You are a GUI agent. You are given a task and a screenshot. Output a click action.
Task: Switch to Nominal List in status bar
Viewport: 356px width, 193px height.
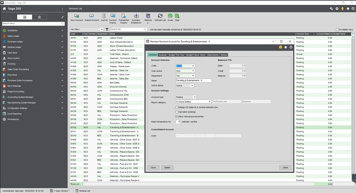click(83, 191)
